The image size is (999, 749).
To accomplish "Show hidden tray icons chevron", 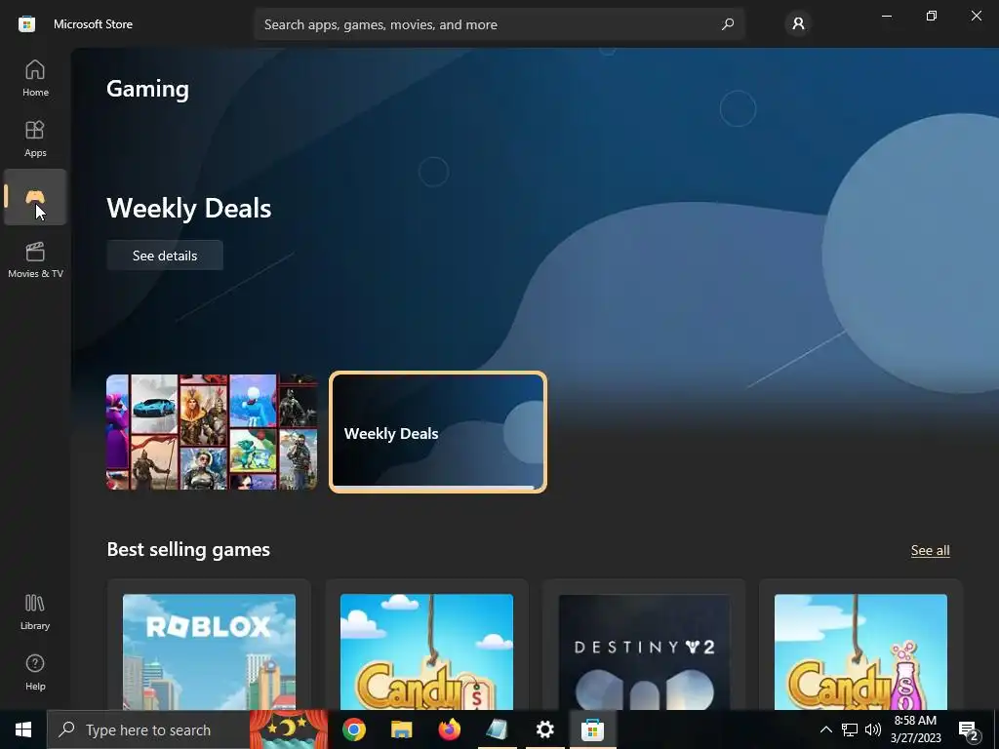I will pos(825,729).
